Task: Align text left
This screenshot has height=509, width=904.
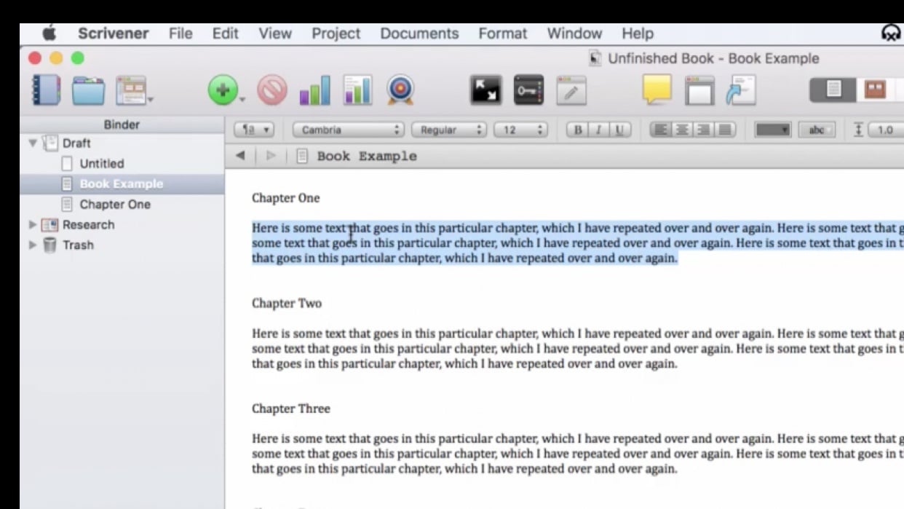Action: tap(660, 130)
